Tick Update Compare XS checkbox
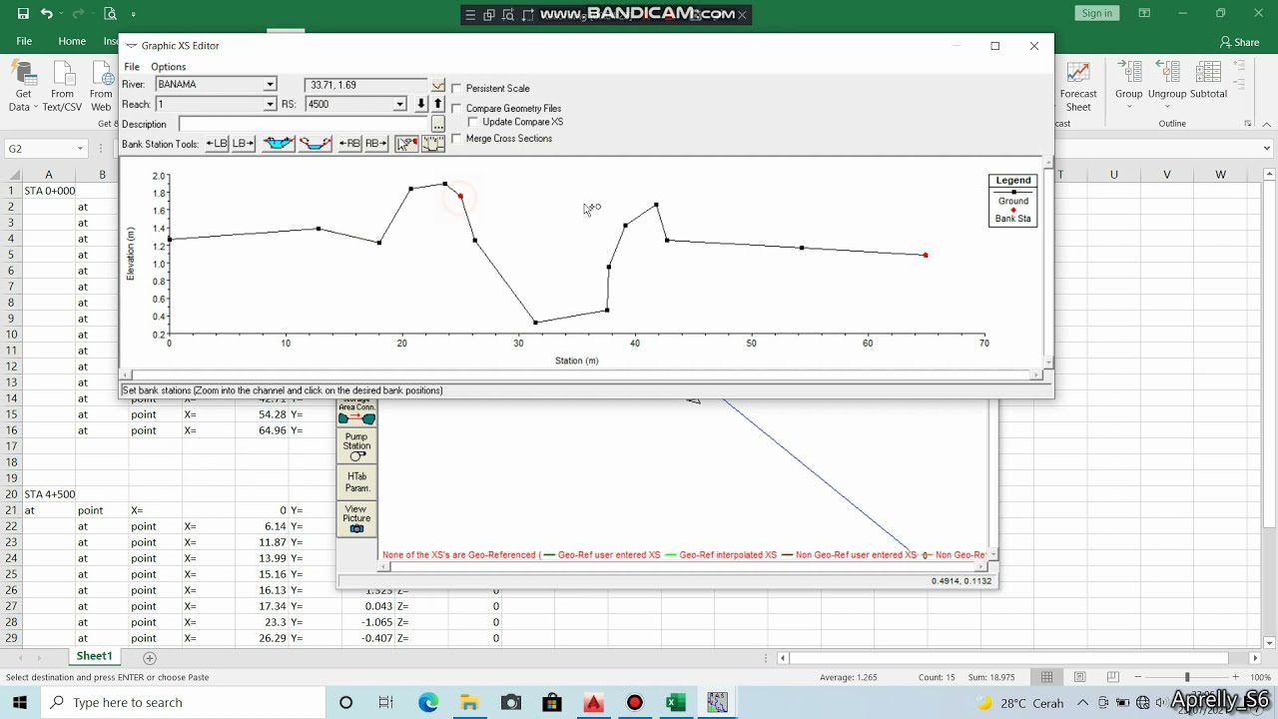The height and width of the screenshot is (719, 1278). pyautogui.click(x=473, y=122)
